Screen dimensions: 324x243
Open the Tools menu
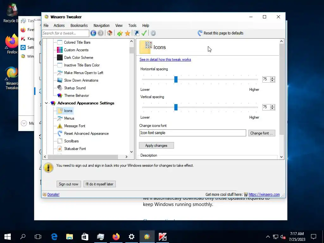132,25
